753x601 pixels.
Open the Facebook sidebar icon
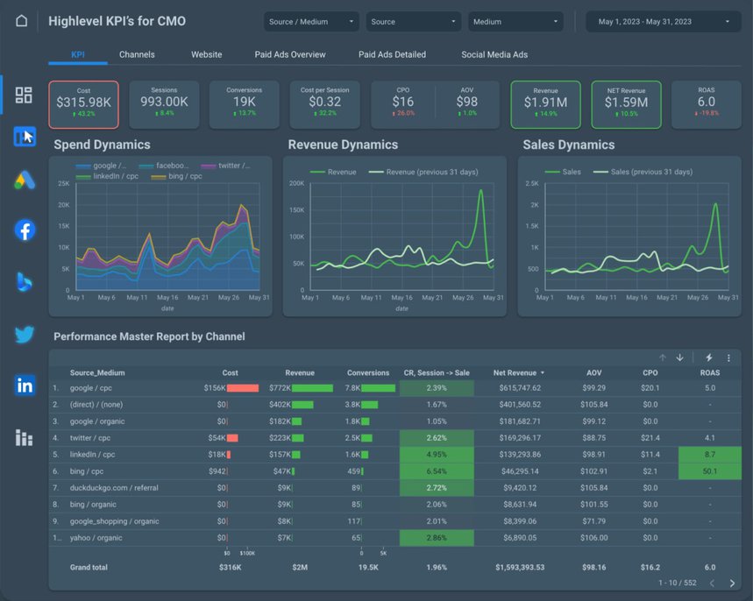pos(25,230)
